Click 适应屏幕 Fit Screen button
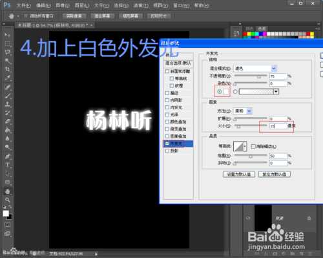 pyautogui.click(x=102, y=16)
